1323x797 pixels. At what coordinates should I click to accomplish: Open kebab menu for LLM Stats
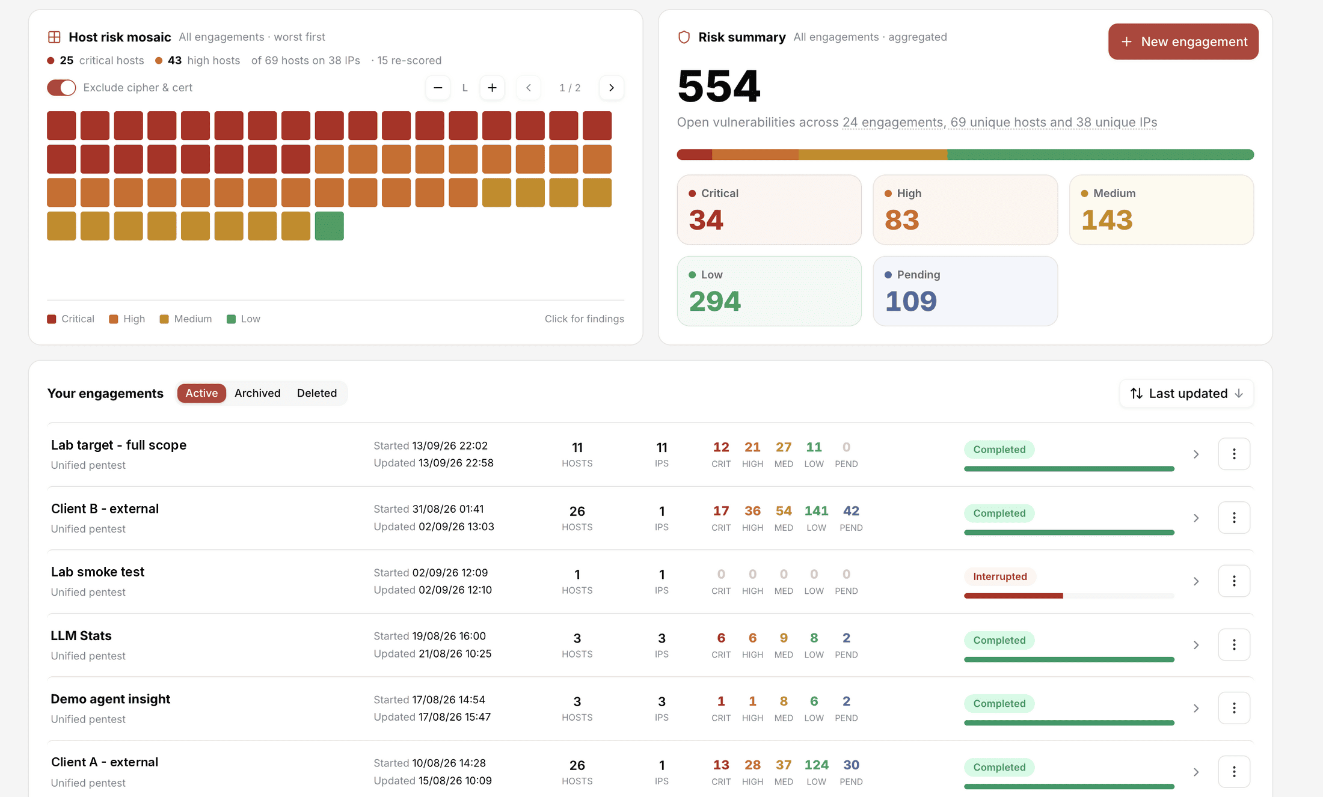(1234, 644)
